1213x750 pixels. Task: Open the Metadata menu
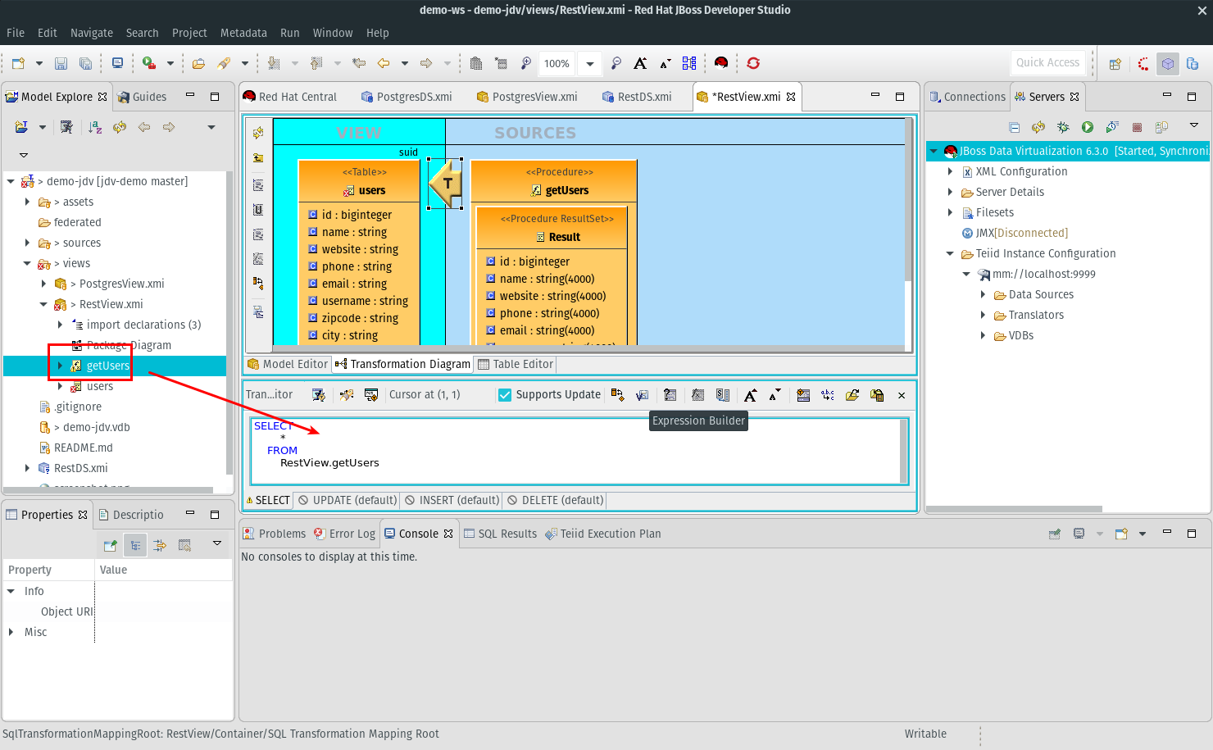point(243,33)
